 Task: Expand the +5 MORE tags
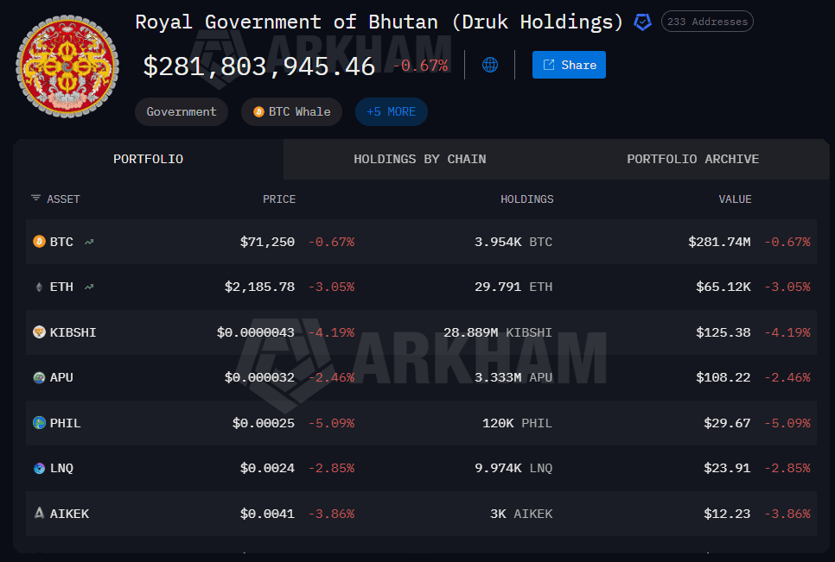tap(392, 111)
